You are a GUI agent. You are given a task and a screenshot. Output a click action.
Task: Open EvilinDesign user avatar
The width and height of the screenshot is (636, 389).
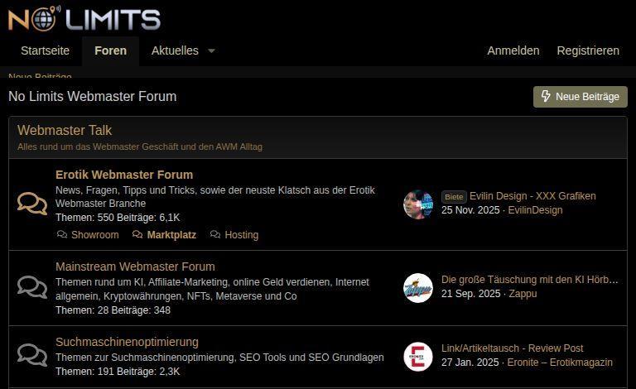(x=418, y=204)
